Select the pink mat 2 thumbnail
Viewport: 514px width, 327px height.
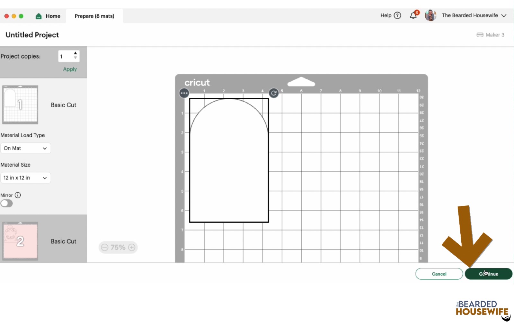[x=20, y=241]
